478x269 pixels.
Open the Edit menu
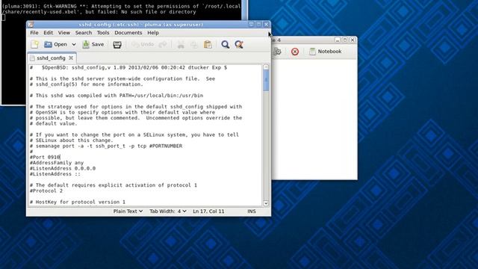48,33
